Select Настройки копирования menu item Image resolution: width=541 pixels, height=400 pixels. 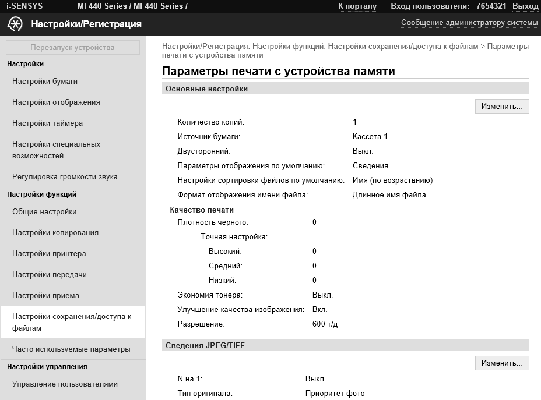[55, 233]
